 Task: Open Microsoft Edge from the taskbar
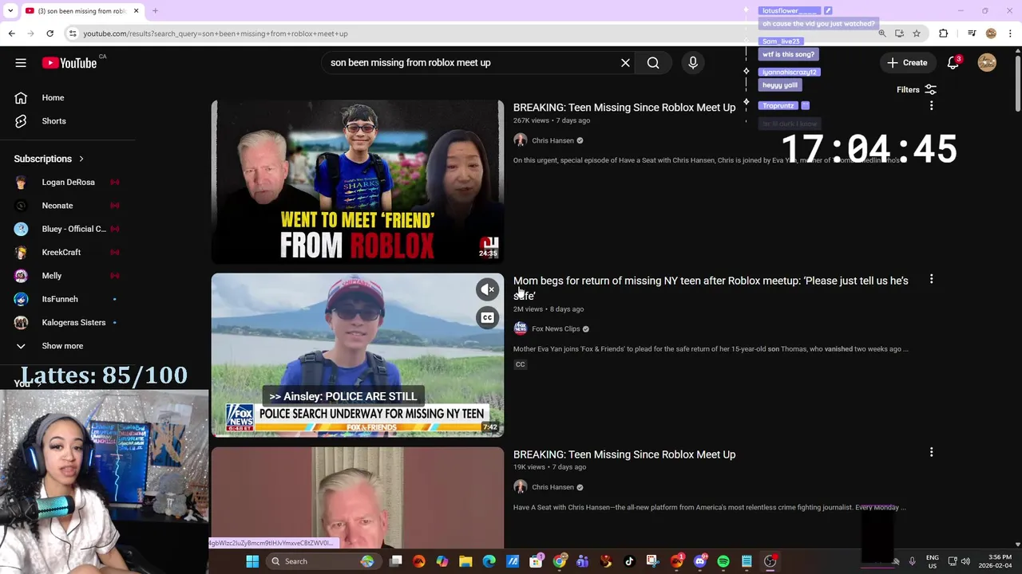[x=489, y=561]
